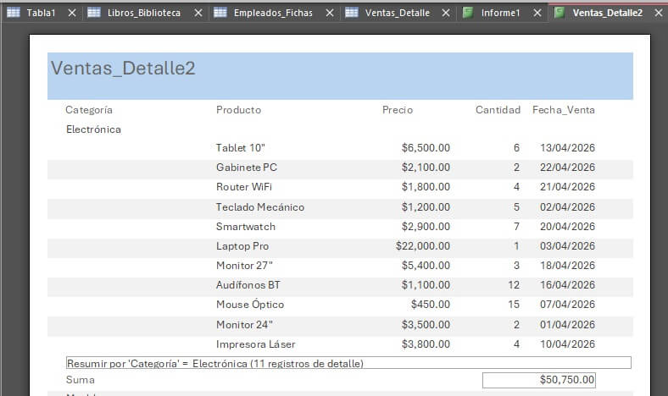Select the Ventas_Detalle2 report title
Image resolution: width=668 pixels, height=396 pixels.
124,69
